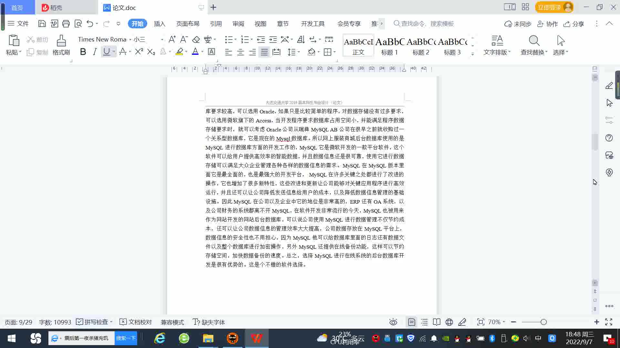This screenshot has width=620, height=348.
Task: Open the font size dropdown
Action: [x=162, y=40]
